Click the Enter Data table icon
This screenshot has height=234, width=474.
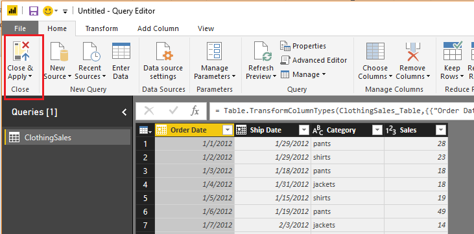(x=121, y=50)
